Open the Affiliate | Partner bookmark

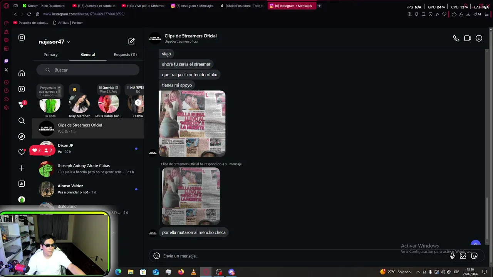[x=68, y=23]
